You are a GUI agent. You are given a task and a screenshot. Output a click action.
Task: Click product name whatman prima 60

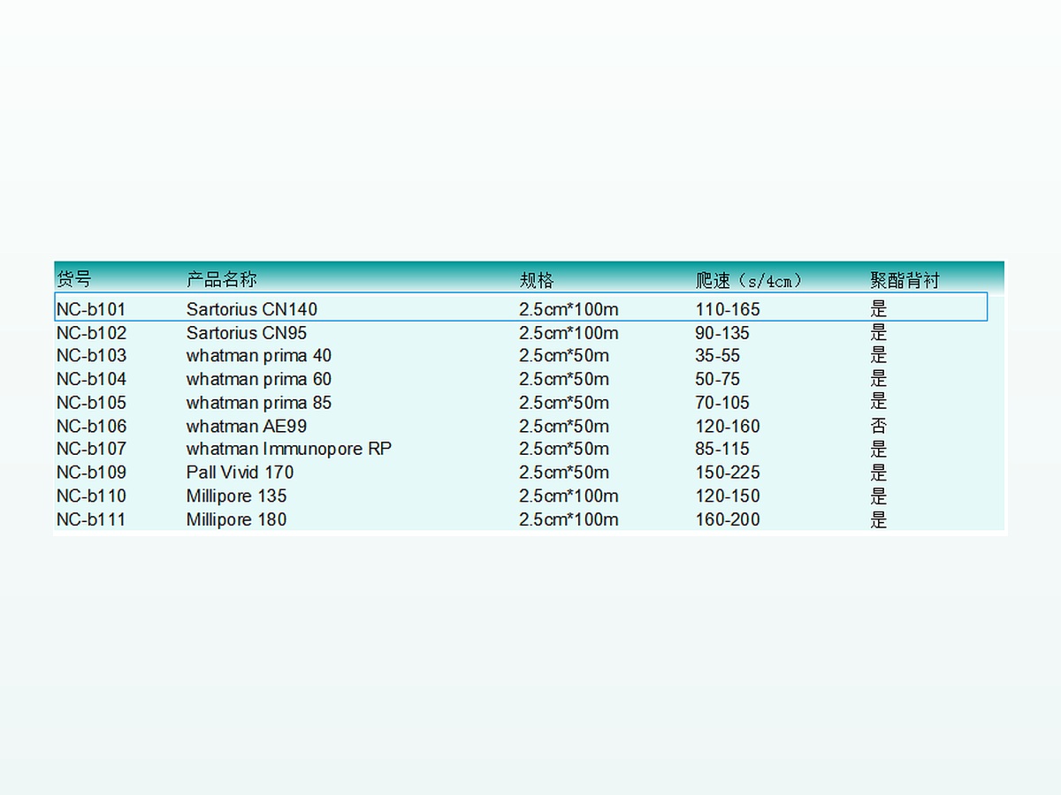pyautogui.click(x=259, y=379)
